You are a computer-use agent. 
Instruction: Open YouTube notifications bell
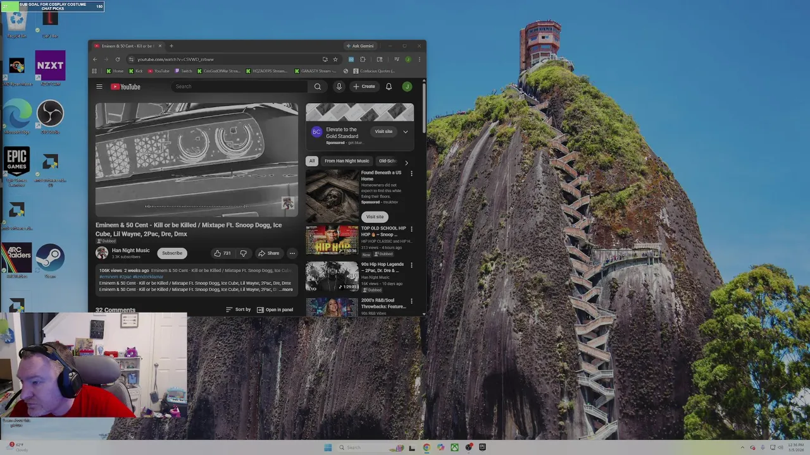tap(389, 87)
